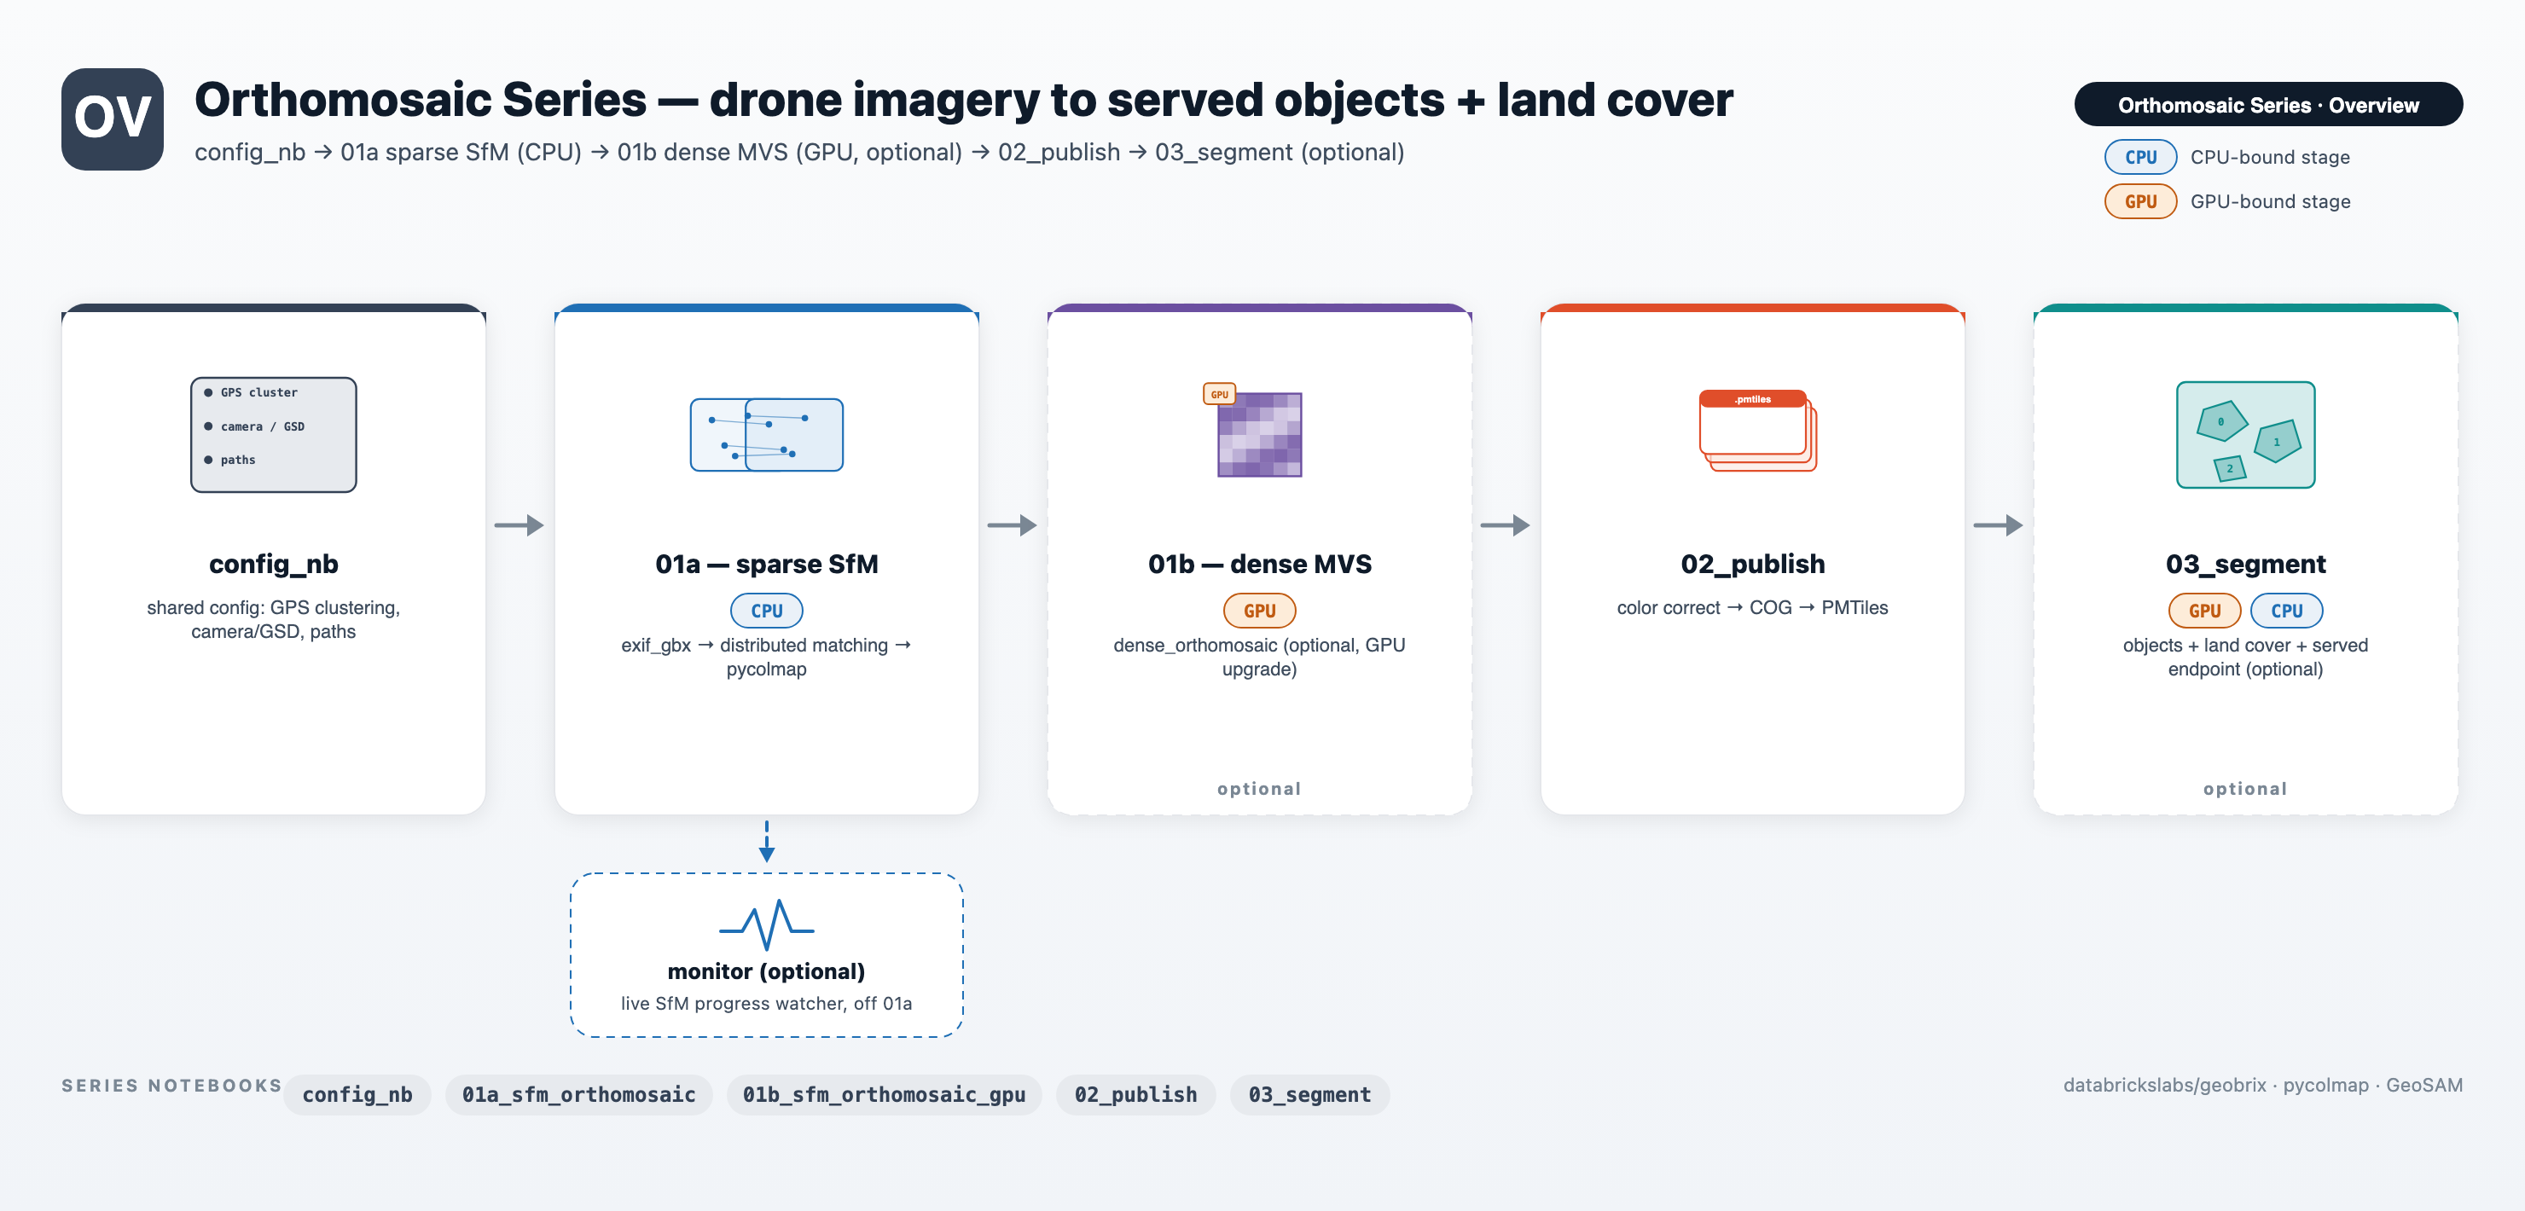Click the OV logo badge
2525x1211 pixels.
pyautogui.click(x=113, y=119)
